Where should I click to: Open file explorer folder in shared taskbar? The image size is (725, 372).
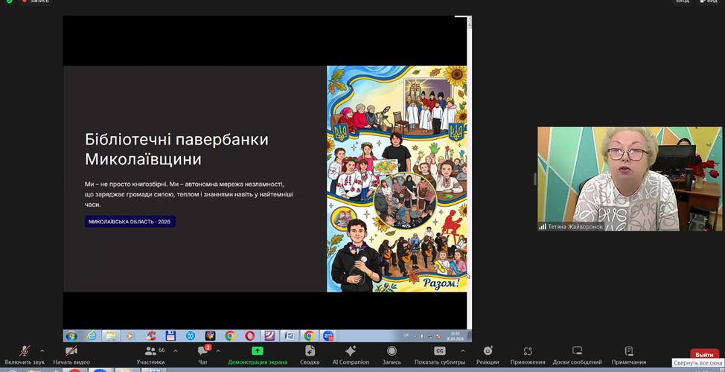111,336
